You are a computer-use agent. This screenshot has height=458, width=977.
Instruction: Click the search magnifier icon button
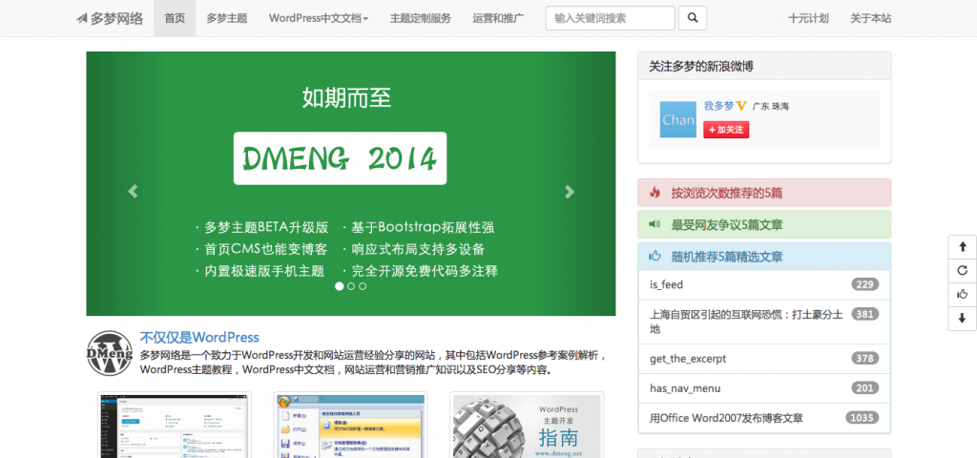tap(693, 18)
